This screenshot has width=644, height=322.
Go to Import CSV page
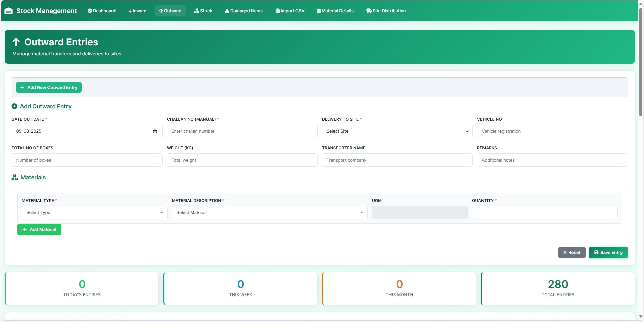(290, 11)
